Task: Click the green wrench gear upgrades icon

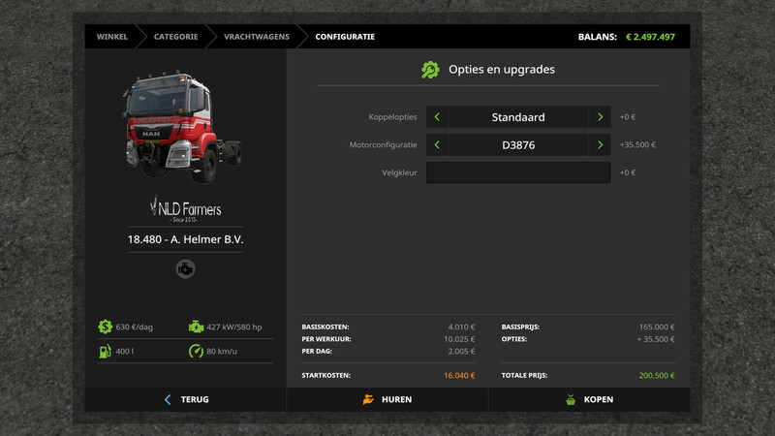Action: pyautogui.click(x=430, y=70)
